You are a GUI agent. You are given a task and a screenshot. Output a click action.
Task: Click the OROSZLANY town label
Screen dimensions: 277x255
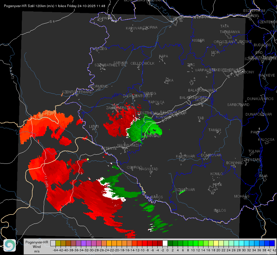(225, 42)
